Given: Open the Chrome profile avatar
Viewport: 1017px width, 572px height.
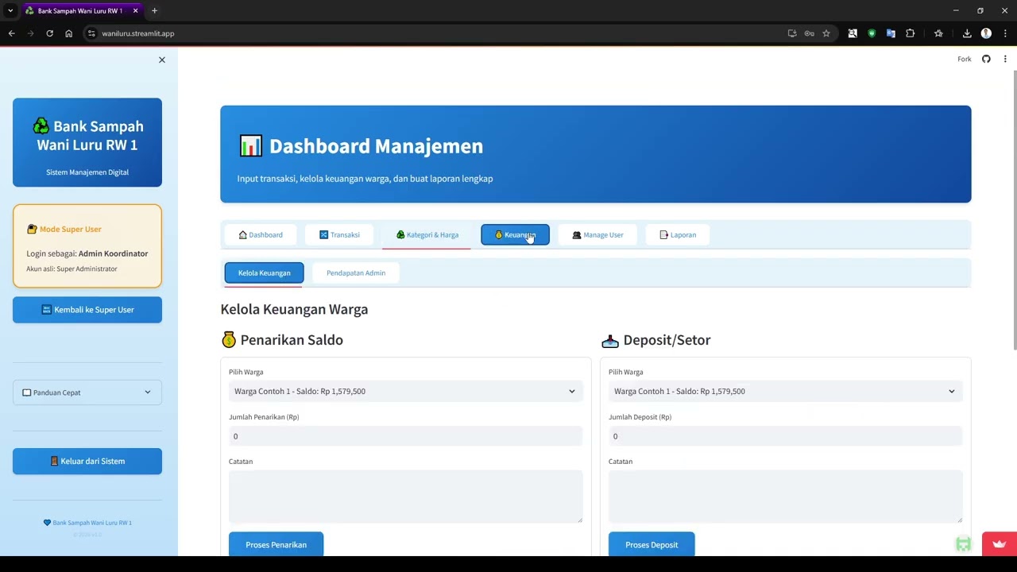Looking at the screenshot, I should (986, 33).
